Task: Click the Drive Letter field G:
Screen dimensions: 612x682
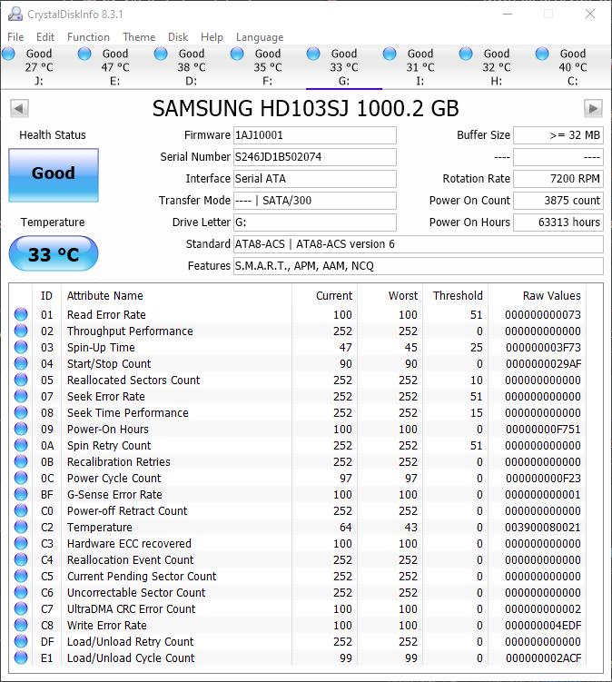Action: point(315,222)
